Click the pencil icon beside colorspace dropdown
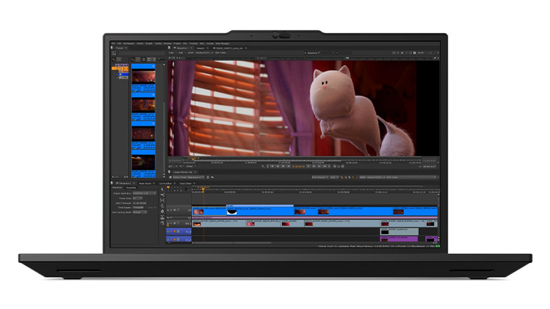The height and width of the screenshot is (309, 550). click(357, 177)
